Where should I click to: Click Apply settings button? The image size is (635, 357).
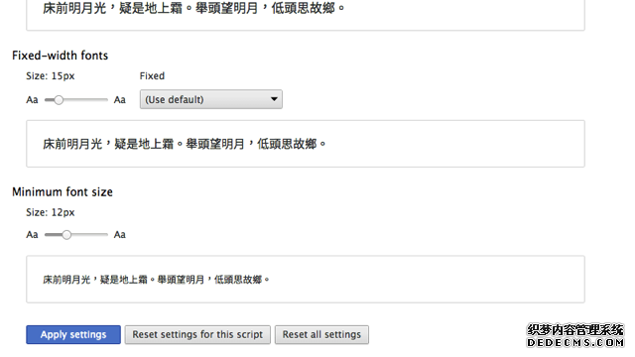(73, 335)
